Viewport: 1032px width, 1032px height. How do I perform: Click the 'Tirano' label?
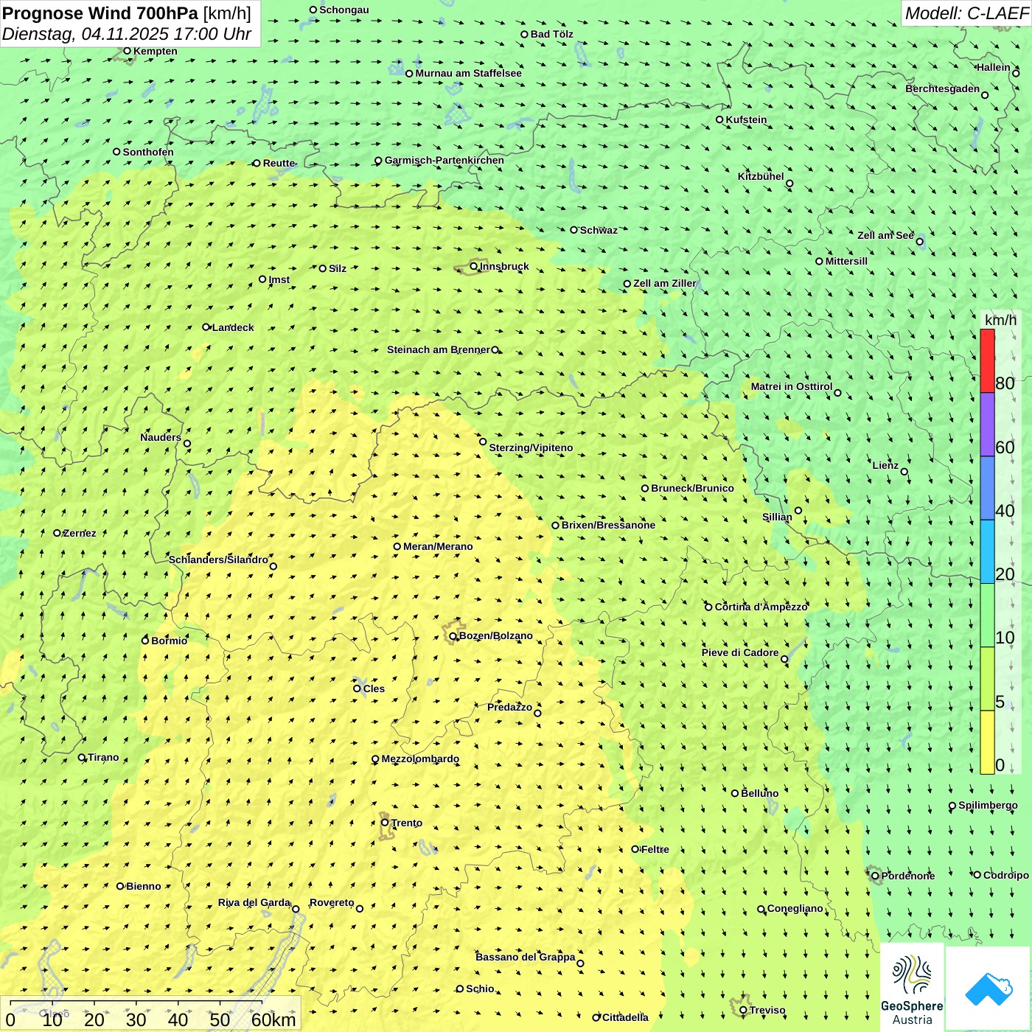(103, 757)
